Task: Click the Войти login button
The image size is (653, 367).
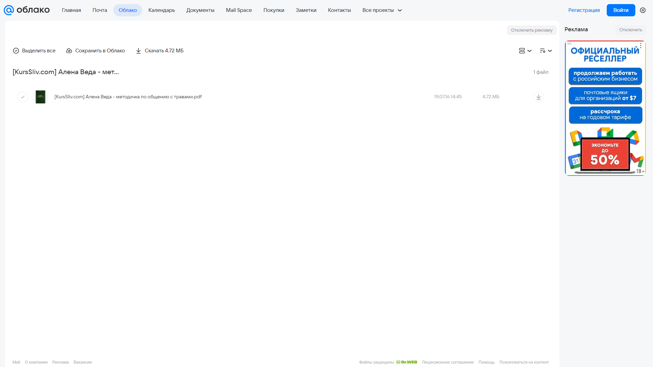Action: (x=621, y=10)
